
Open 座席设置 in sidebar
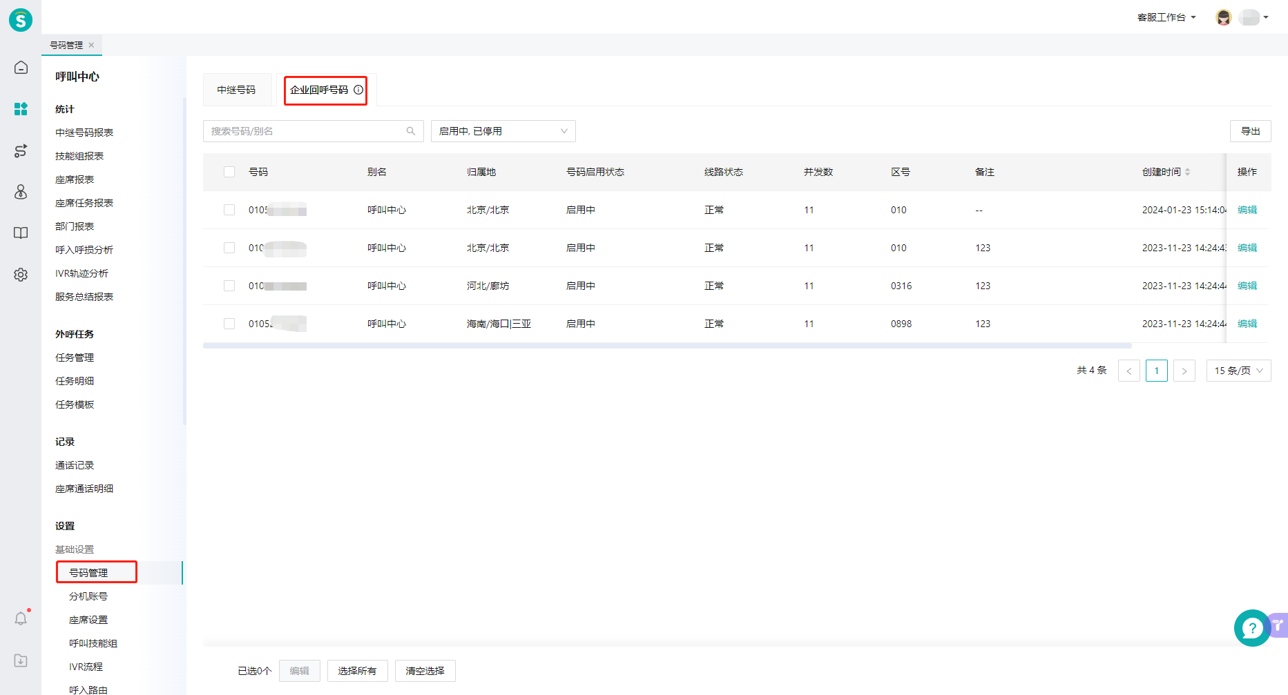point(88,620)
